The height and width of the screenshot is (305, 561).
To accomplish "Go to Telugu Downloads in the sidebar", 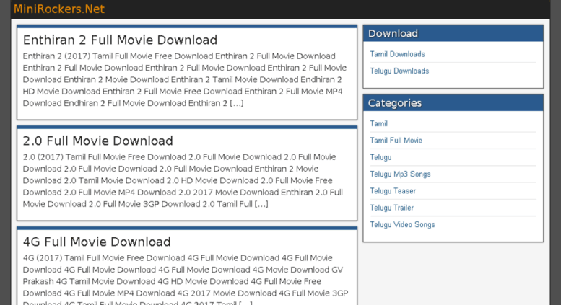I will click(399, 71).
